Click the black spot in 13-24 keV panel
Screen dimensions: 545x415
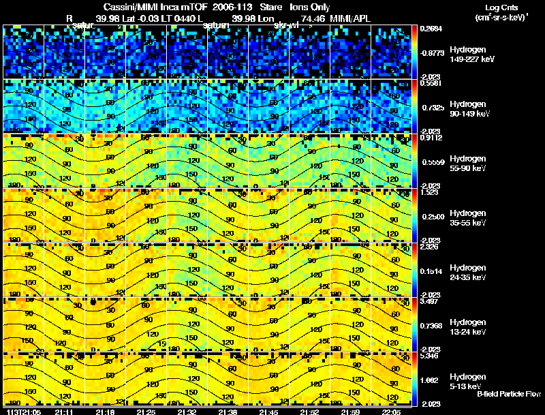93,302
